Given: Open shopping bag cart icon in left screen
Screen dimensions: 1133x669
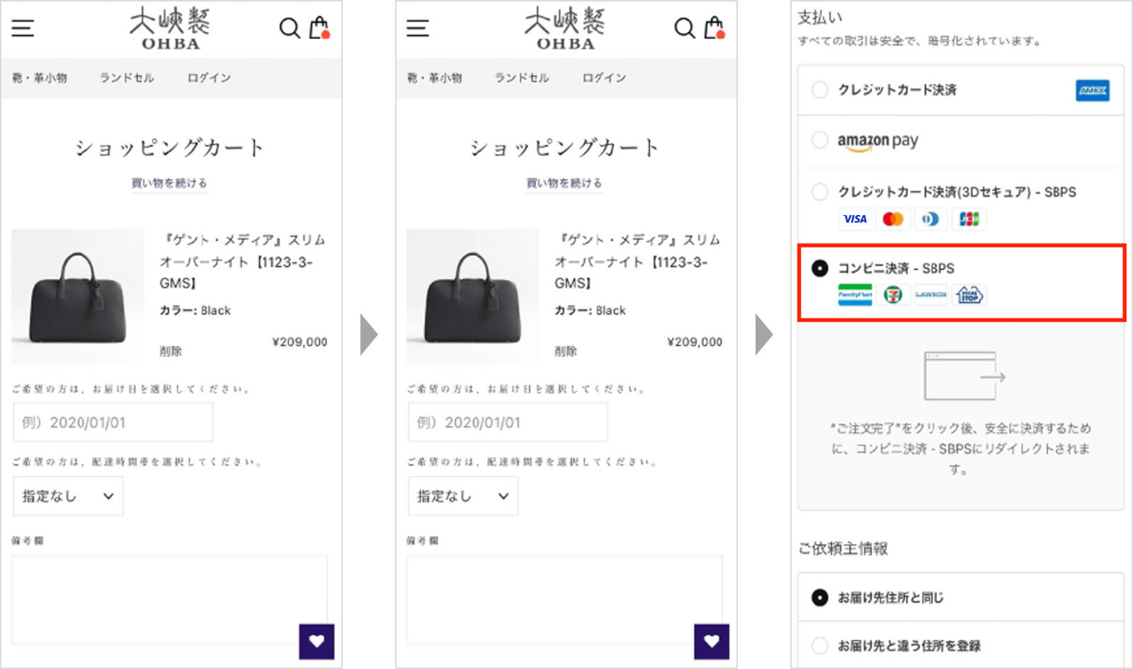Looking at the screenshot, I should [x=319, y=28].
